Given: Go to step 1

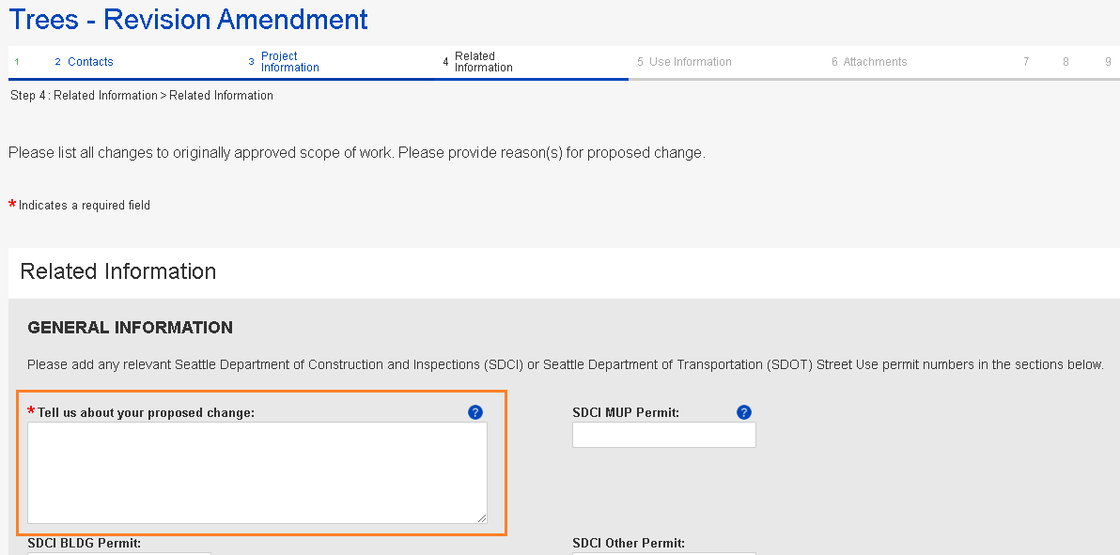Looking at the screenshot, I should click(17, 62).
